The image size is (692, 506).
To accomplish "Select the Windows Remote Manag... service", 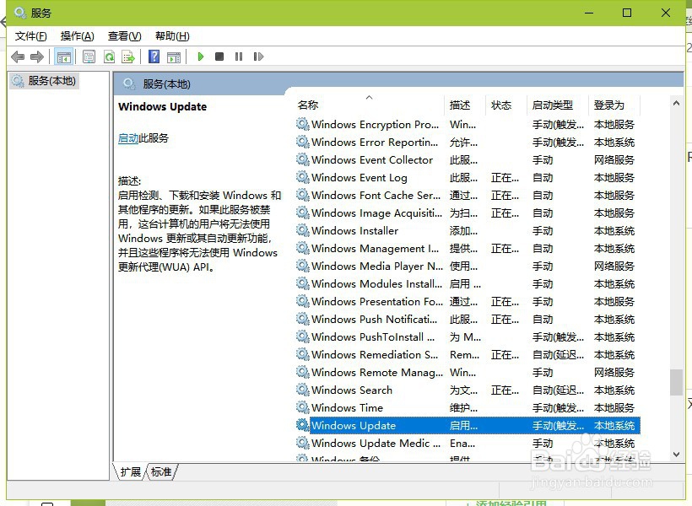I will (x=468, y=372).
